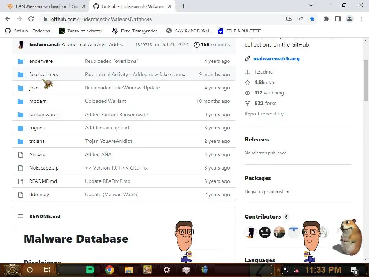
Task: Open the tab search chevron
Action: [311, 5]
